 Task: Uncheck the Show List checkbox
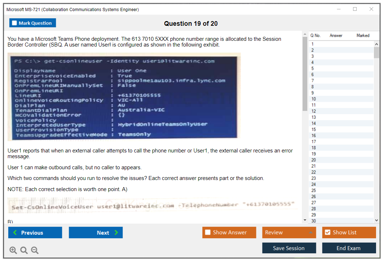(328, 232)
